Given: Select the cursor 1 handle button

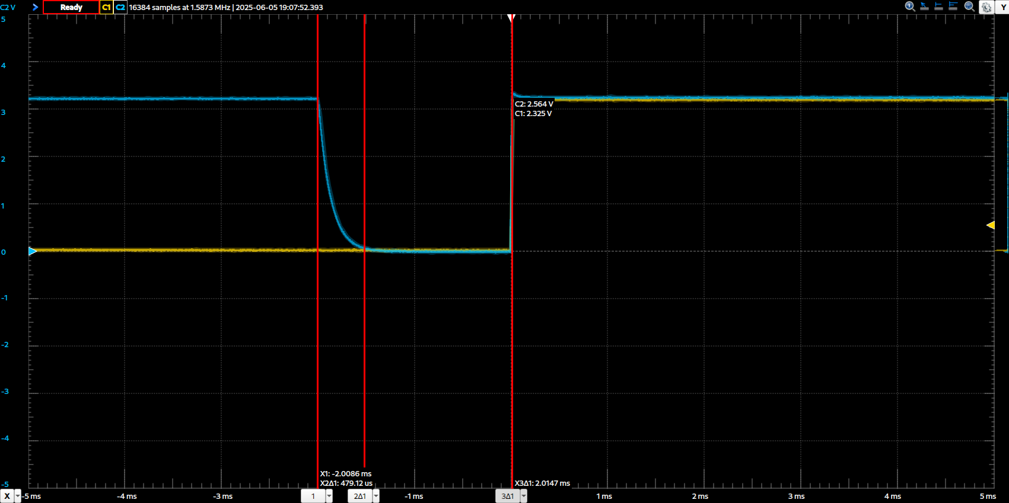Looking at the screenshot, I should (313, 496).
